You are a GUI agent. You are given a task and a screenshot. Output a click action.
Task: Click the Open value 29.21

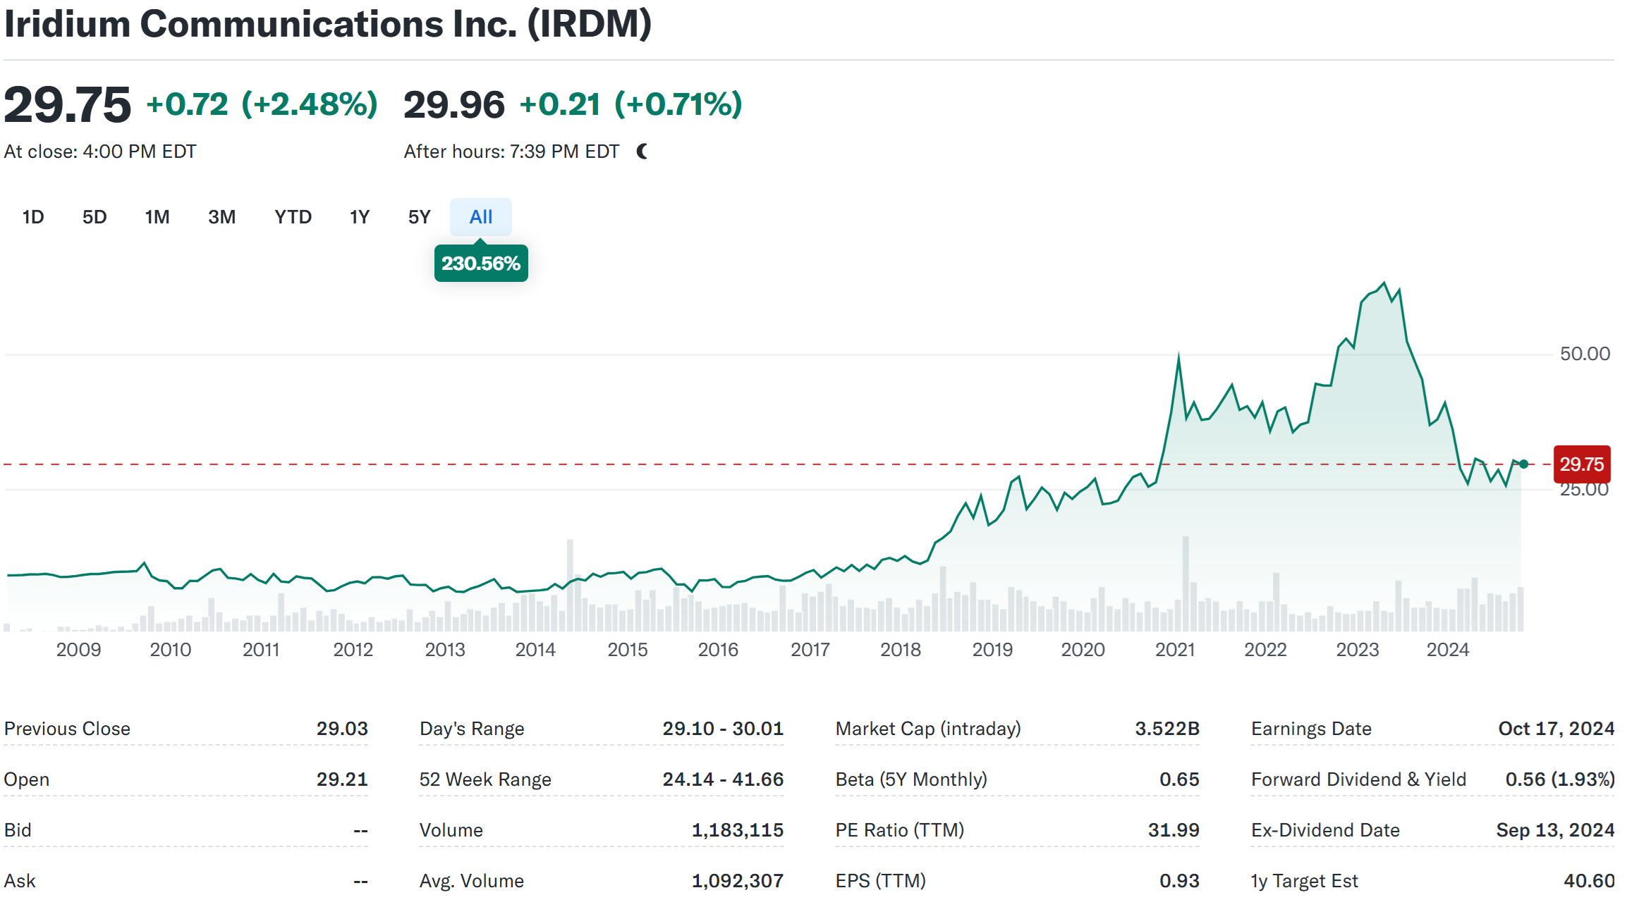point(342,779)
